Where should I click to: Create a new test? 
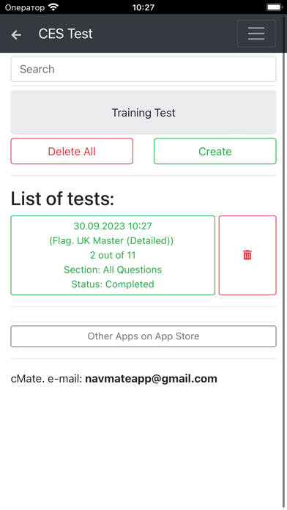(x=215, y=151)
